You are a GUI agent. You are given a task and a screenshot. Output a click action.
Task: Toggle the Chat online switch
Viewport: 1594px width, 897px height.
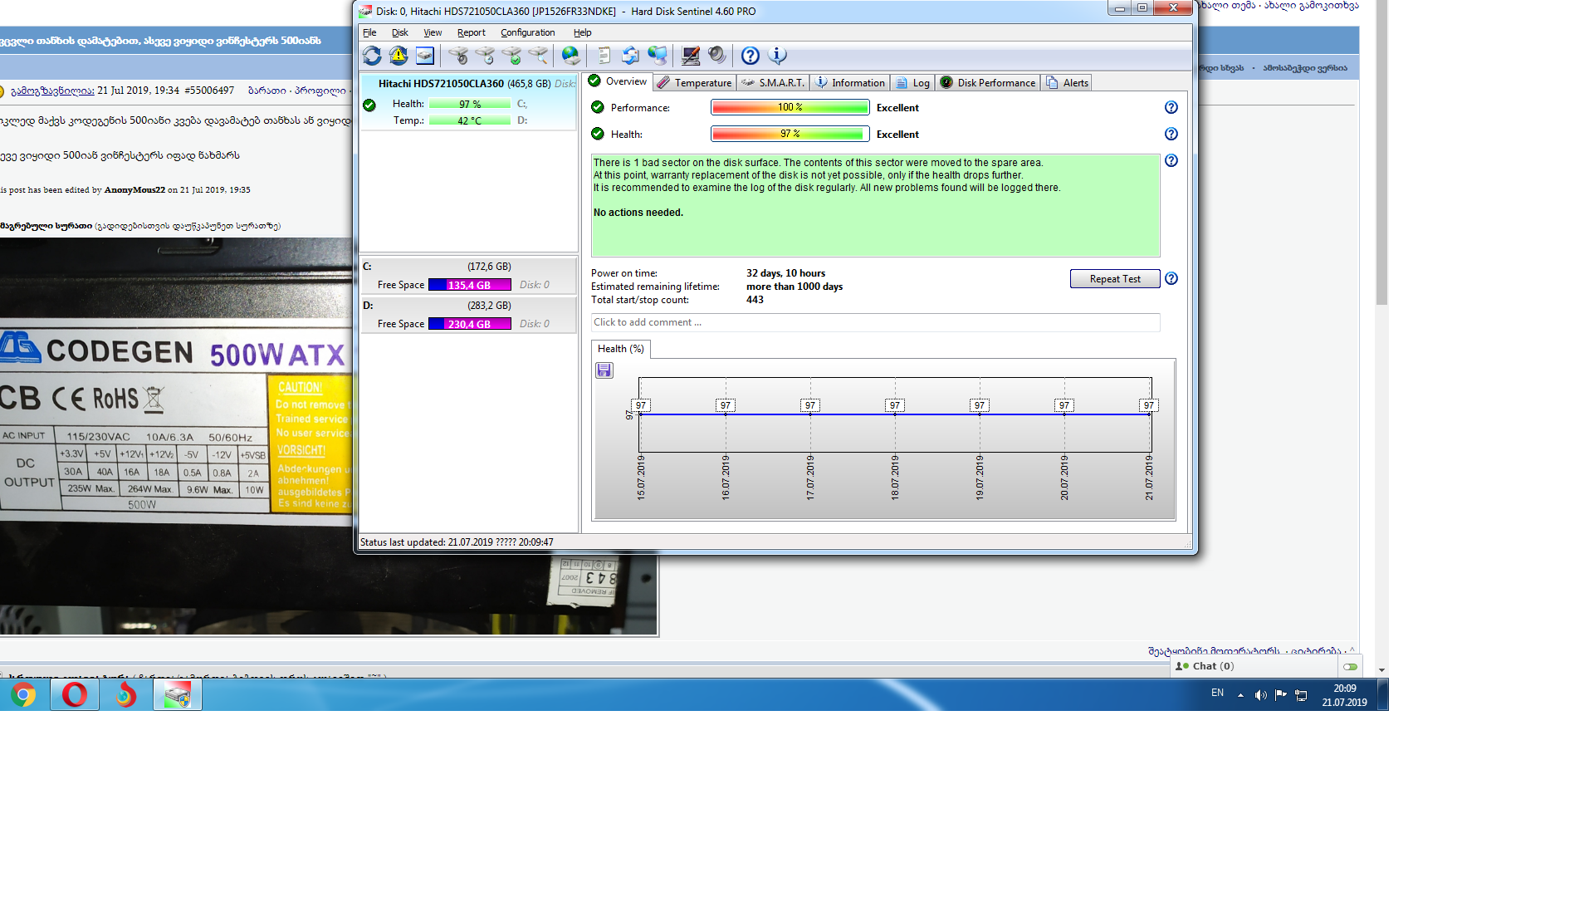[1350, 667]
